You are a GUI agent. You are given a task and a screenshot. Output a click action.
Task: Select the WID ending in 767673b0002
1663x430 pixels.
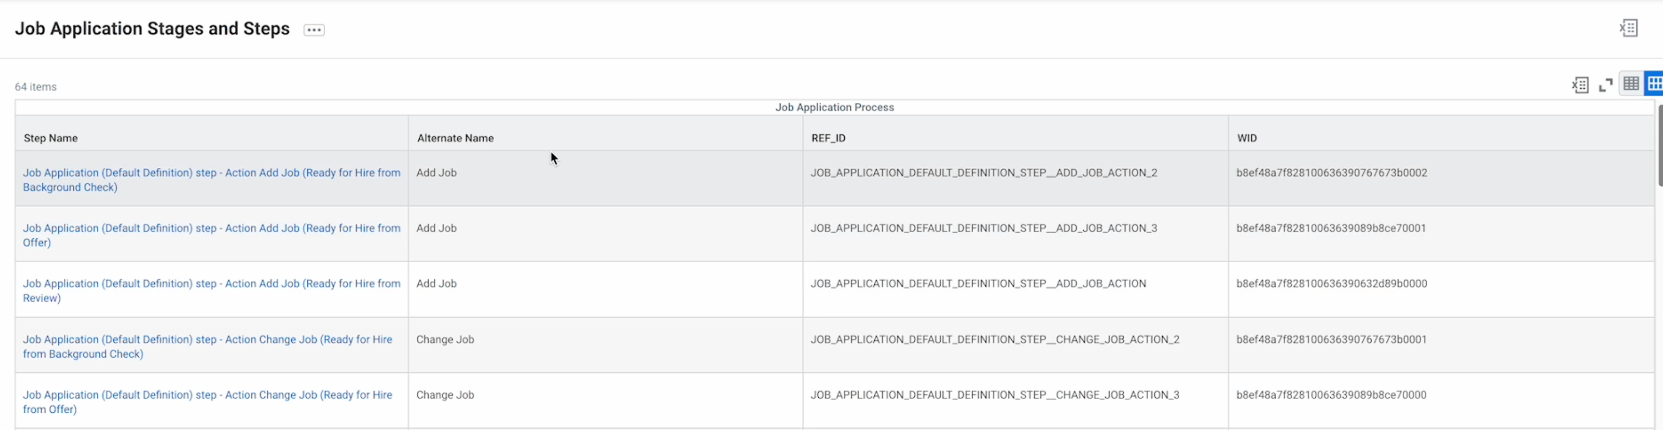[1332, 173]
